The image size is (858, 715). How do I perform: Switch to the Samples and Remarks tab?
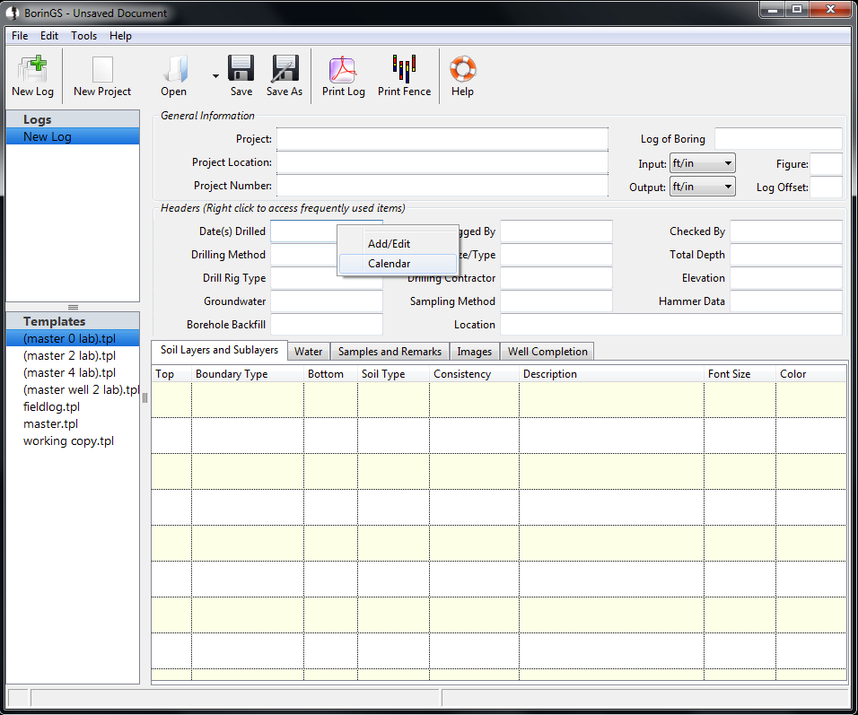(390, 351)
